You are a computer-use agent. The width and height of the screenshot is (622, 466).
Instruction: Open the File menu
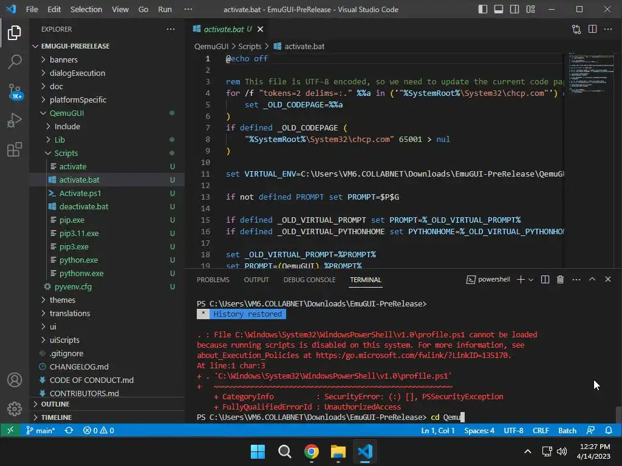click(x=32, y=9)
